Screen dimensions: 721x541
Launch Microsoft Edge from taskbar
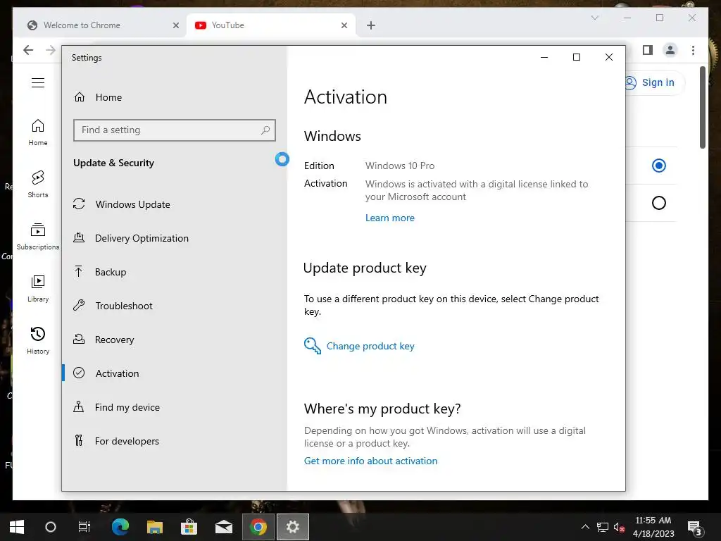pos(120,527)
